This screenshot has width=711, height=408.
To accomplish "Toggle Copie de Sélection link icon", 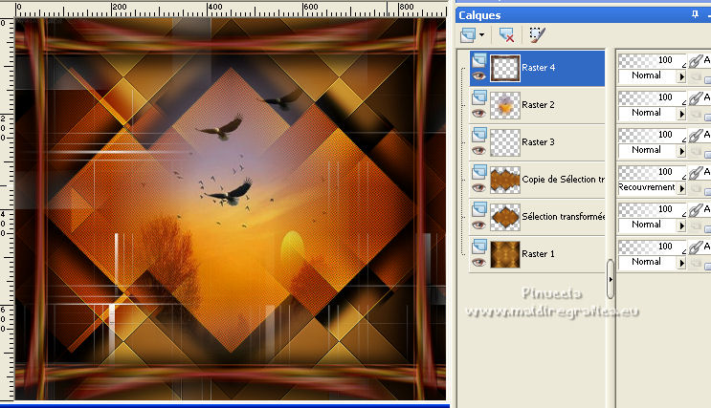I will click(695, 173).
